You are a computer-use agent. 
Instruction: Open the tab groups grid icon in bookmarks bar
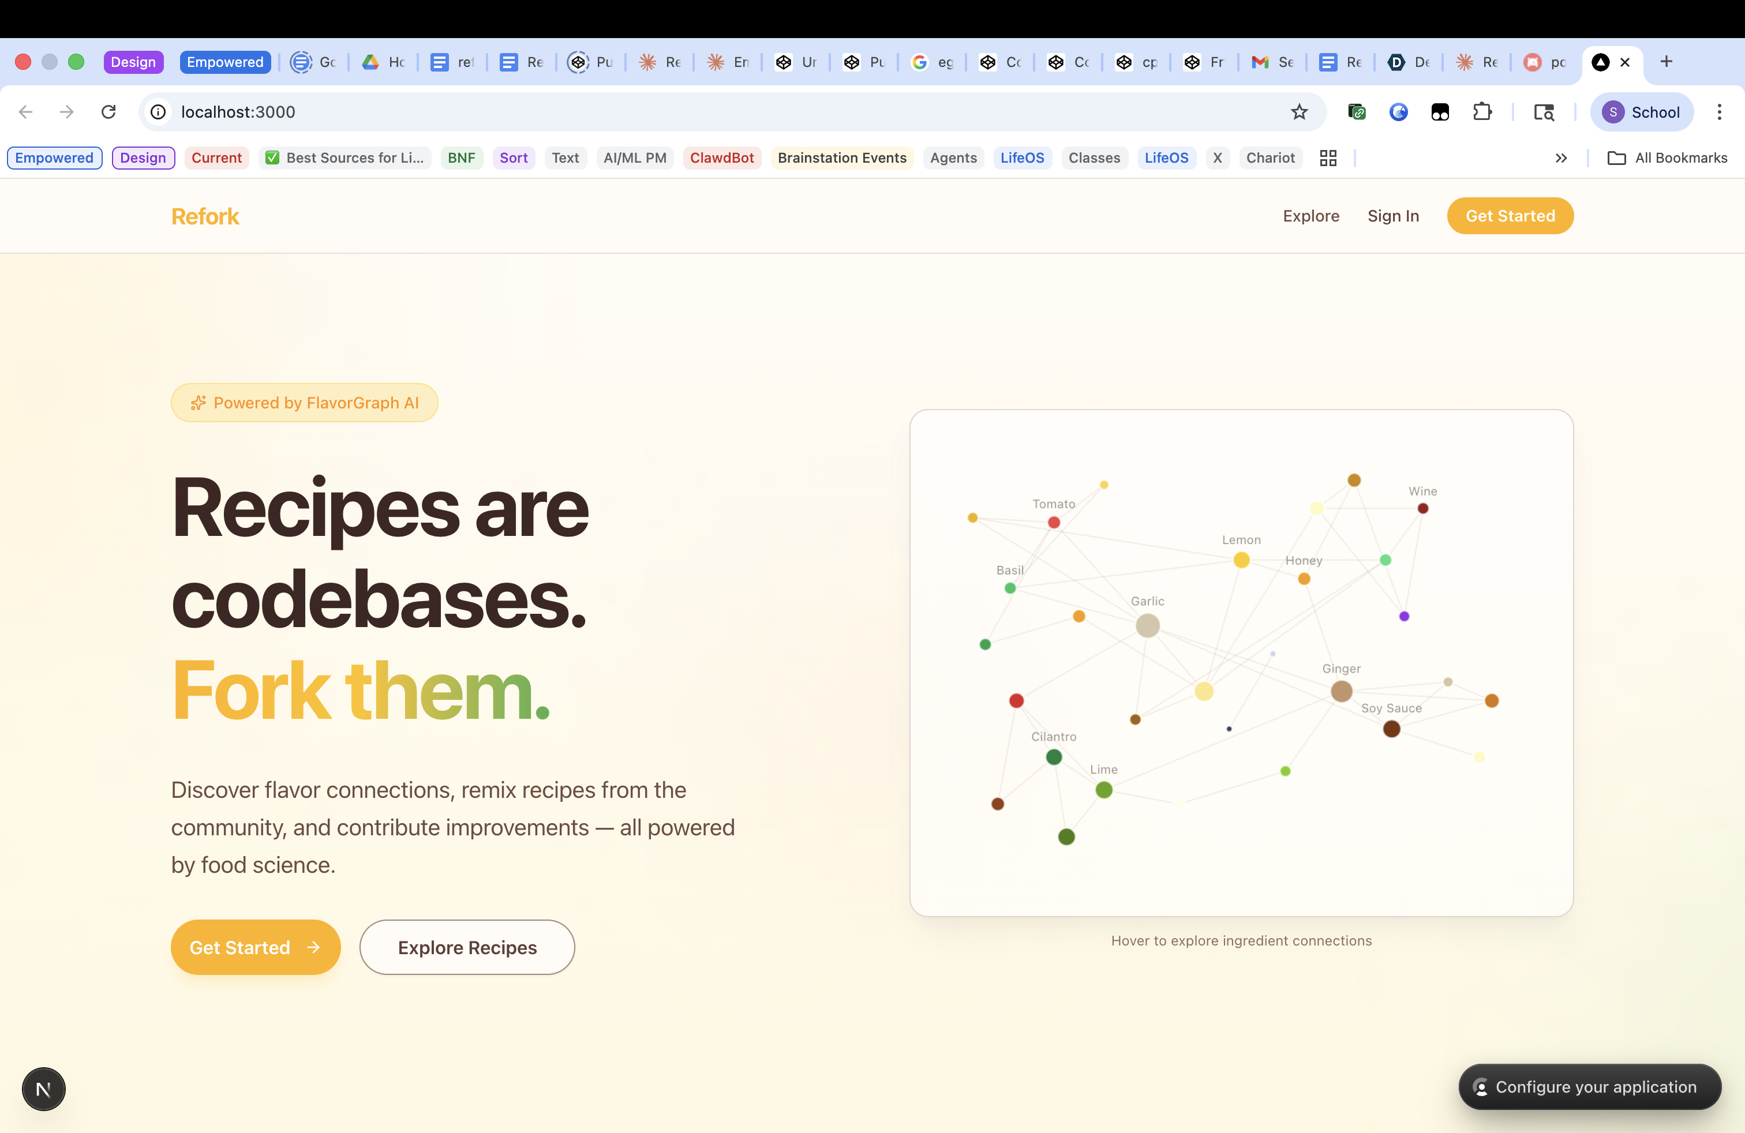[x=1328, y=157]
